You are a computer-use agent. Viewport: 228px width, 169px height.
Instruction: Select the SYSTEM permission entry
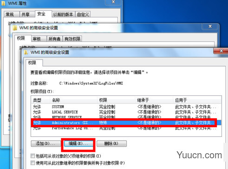tap(126, 107)
